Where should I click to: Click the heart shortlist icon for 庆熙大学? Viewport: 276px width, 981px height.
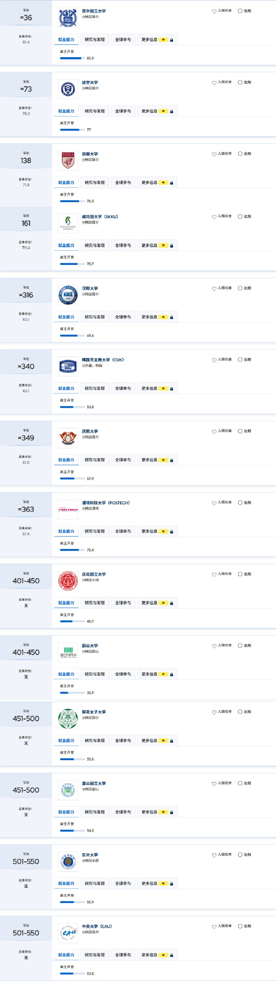tap(214, 432)
